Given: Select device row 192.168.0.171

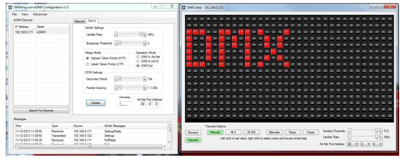Looking at the screenshot, I should pos(41,32).
